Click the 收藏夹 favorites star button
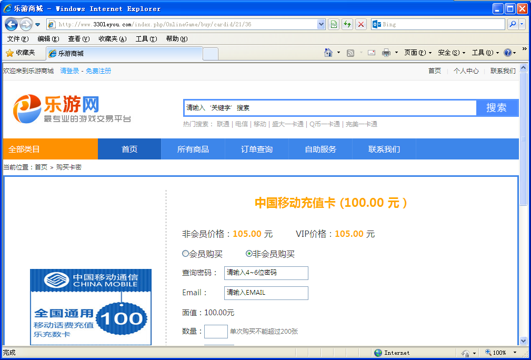531x360 pixels. pos(21,53)
